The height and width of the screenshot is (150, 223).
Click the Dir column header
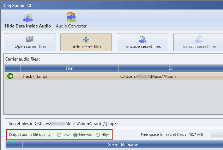171,68
